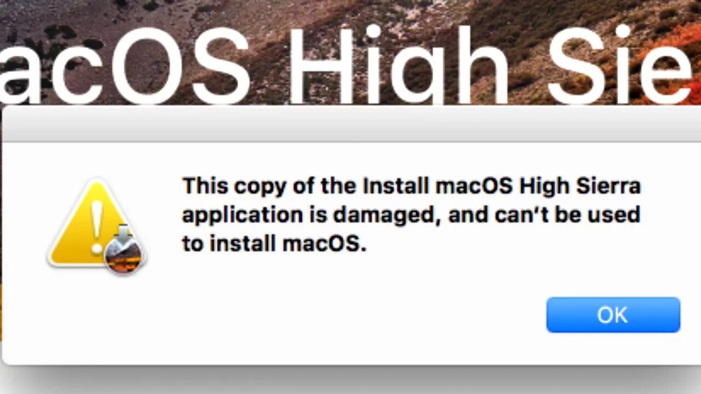This screenshot has width=701, height=394.
Task: Click the mountain image inside the installer badge
Action: coord(124,257)
